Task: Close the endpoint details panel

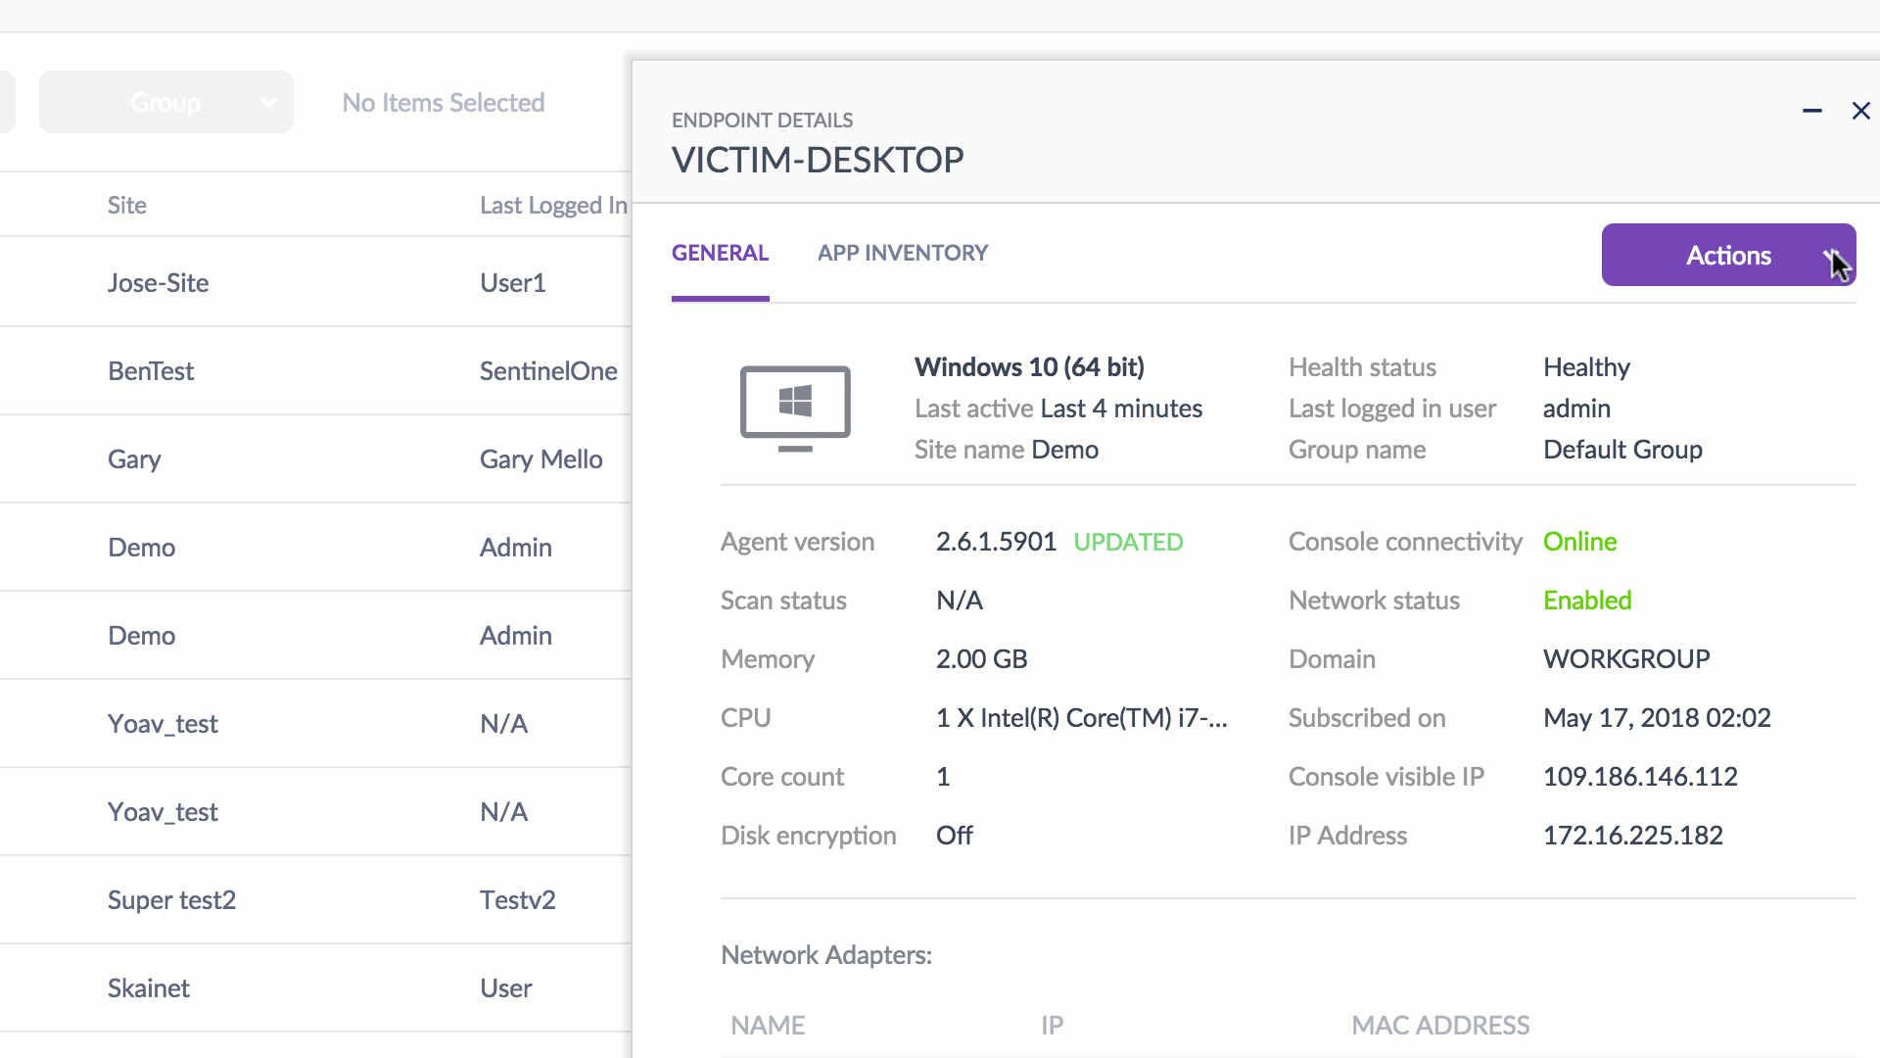Action: (x=1860, y=112)
